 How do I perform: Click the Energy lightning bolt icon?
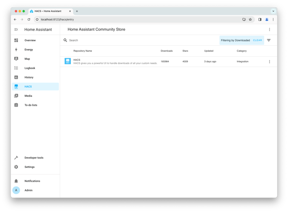(16, 50)
